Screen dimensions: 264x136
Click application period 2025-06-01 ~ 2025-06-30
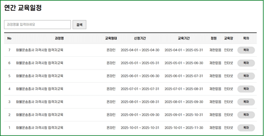point(140,76)
